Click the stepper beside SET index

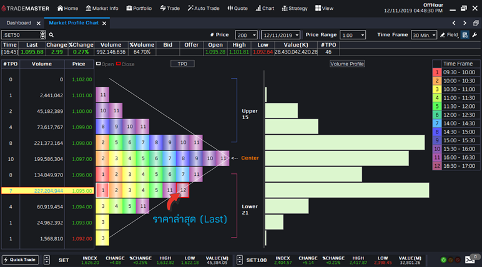47,260
